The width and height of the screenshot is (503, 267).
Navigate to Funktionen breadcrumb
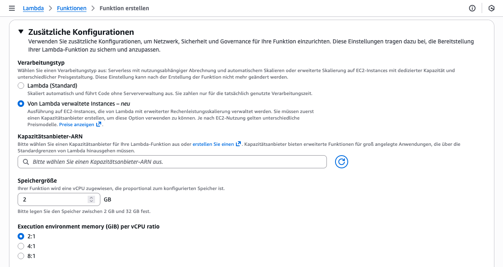tap(71, 8)
